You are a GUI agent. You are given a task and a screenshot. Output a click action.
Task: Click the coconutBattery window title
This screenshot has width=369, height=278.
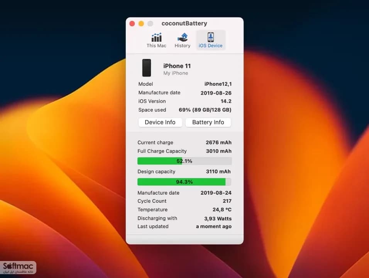tap(184, 23)
